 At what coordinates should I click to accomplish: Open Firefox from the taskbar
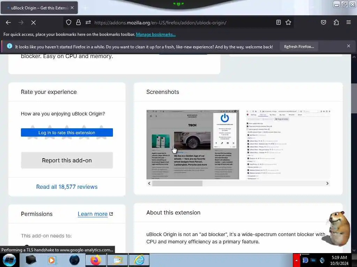click(x=96, y=260)
